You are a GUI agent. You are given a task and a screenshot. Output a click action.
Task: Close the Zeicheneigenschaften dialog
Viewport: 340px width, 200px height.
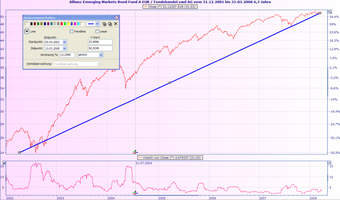pyautogui.click(x=117, y=18)
